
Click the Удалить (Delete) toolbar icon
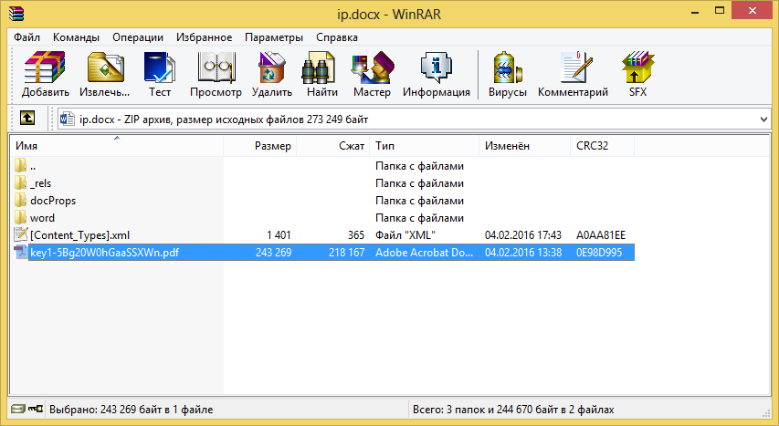pos(272,68)
